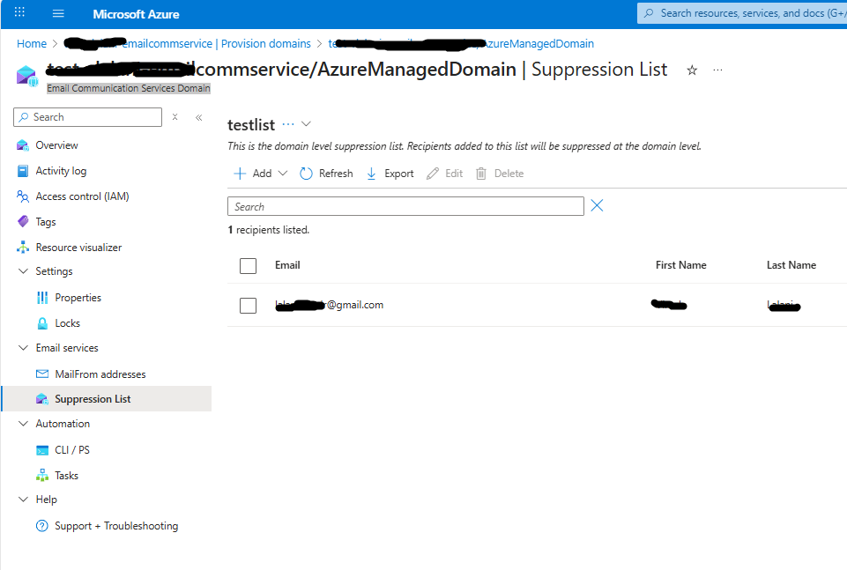This screenshot has height=570, width=847.
Task: Click the MailFrom envelope icon
Action: (42, 374)
